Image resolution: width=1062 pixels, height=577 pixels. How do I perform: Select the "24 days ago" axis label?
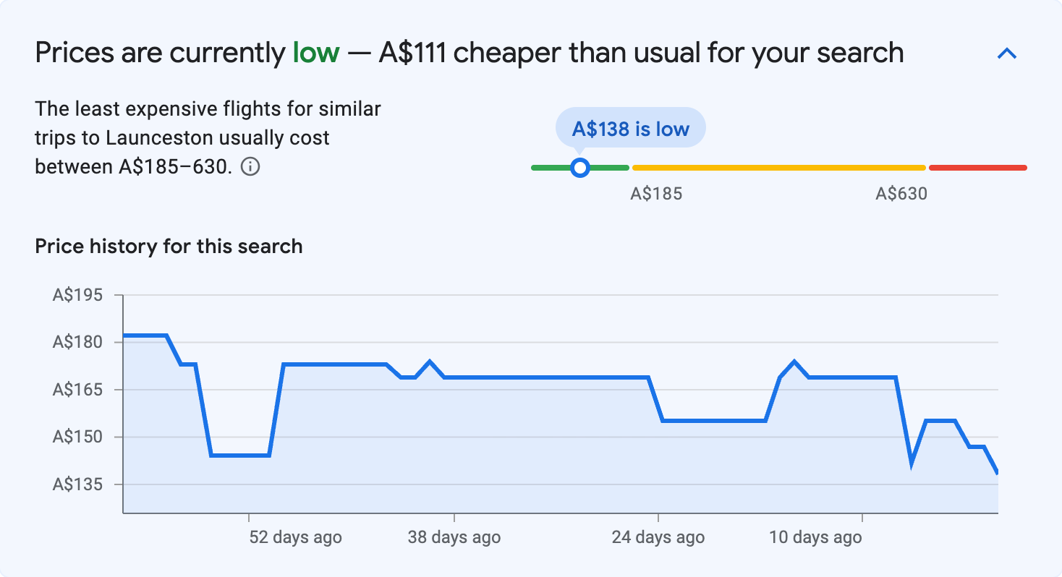point(658,537)
